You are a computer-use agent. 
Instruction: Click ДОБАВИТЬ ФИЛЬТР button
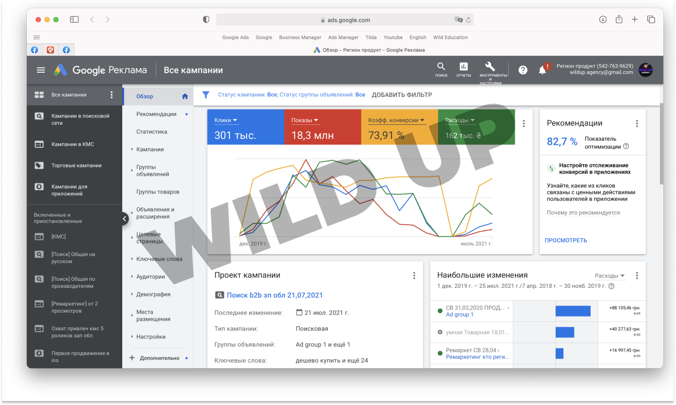click(x=402, y=95)
